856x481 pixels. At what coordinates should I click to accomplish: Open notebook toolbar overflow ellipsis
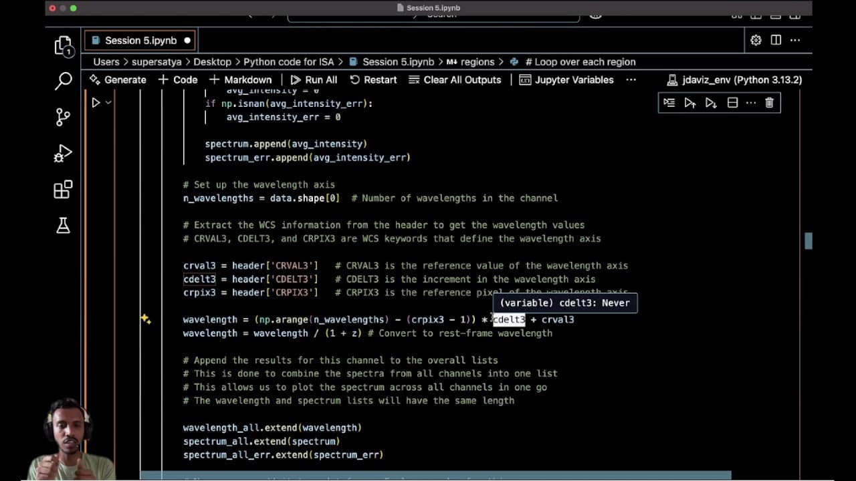[x=631, y=79]
